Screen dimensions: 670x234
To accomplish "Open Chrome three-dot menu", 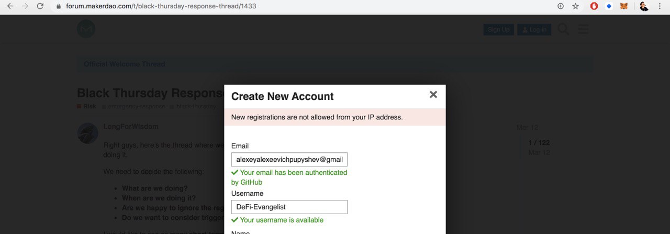I will (x=660, y=6).
